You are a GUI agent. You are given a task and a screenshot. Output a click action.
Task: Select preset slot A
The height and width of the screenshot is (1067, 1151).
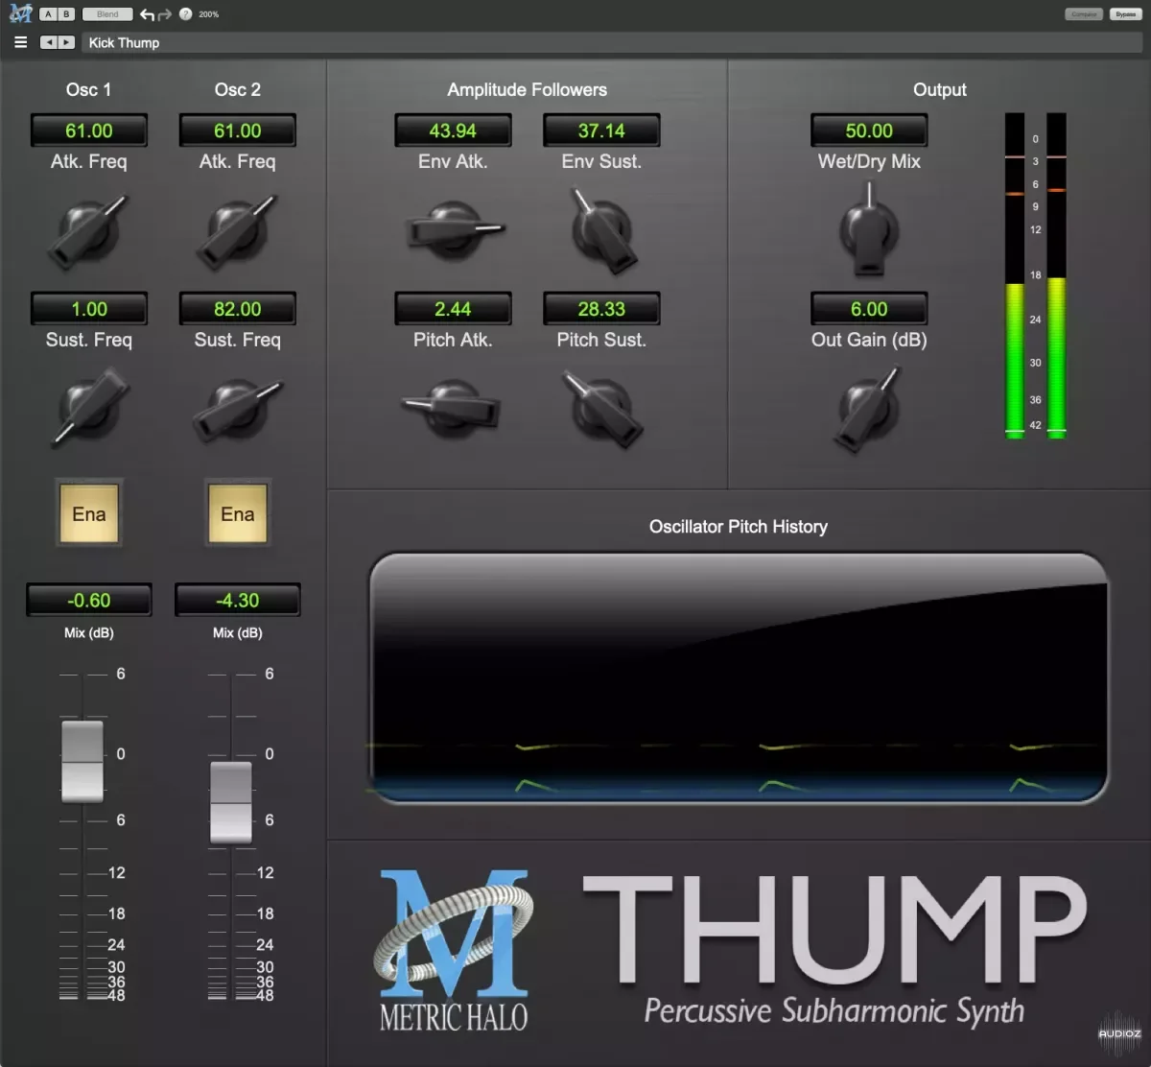[47, 14]
